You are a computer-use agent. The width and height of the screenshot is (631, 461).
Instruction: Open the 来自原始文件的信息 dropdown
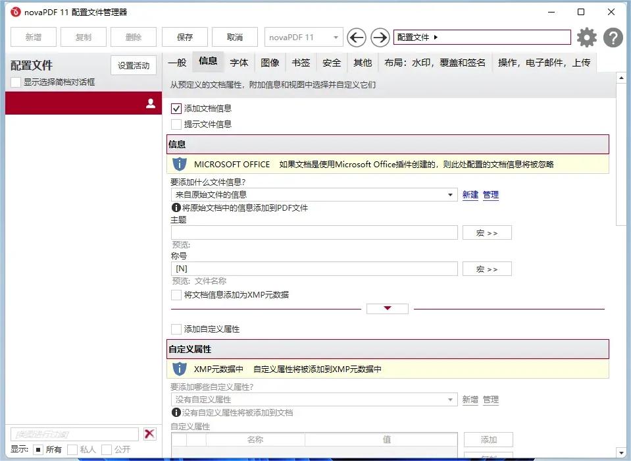click(x=314, y=195)
